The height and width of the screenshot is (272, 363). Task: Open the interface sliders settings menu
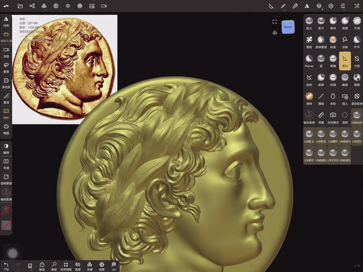(x=343, y=6)
